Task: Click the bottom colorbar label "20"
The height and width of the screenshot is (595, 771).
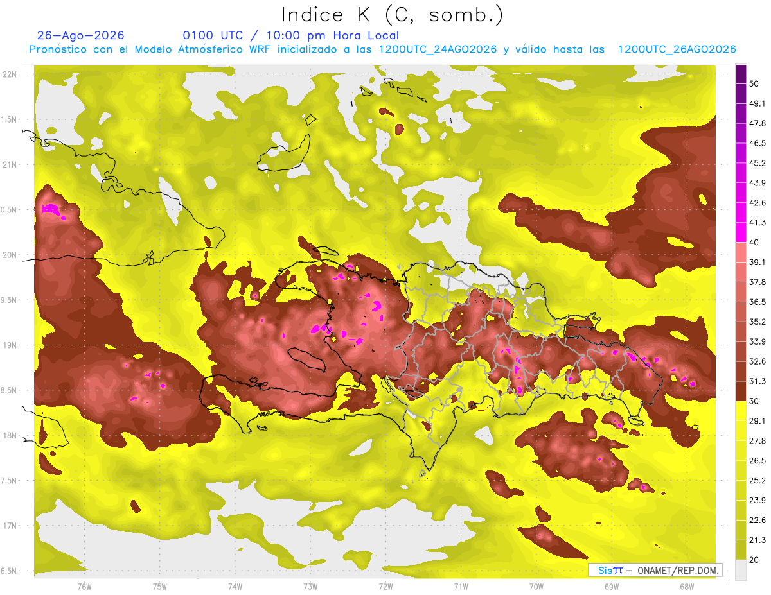Action: tap(754, 560)
